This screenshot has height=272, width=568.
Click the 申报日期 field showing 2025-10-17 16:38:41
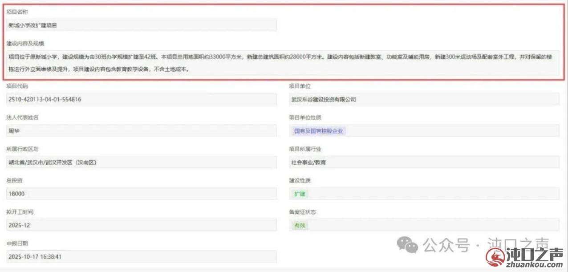point(142,257)
